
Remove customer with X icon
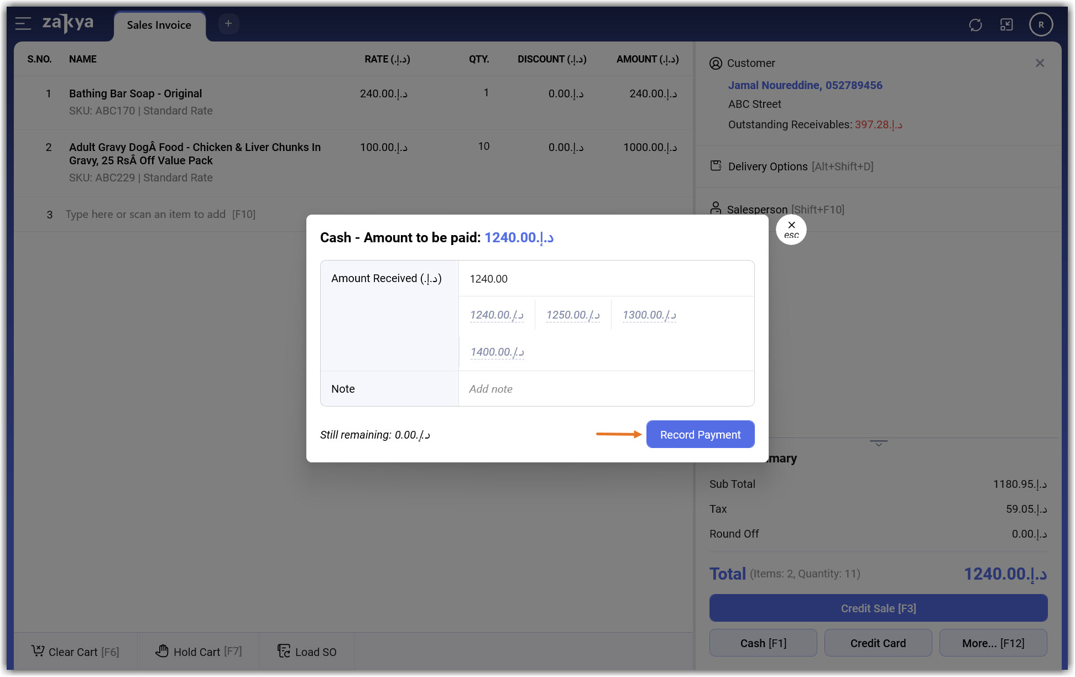tap(1040, 64)
